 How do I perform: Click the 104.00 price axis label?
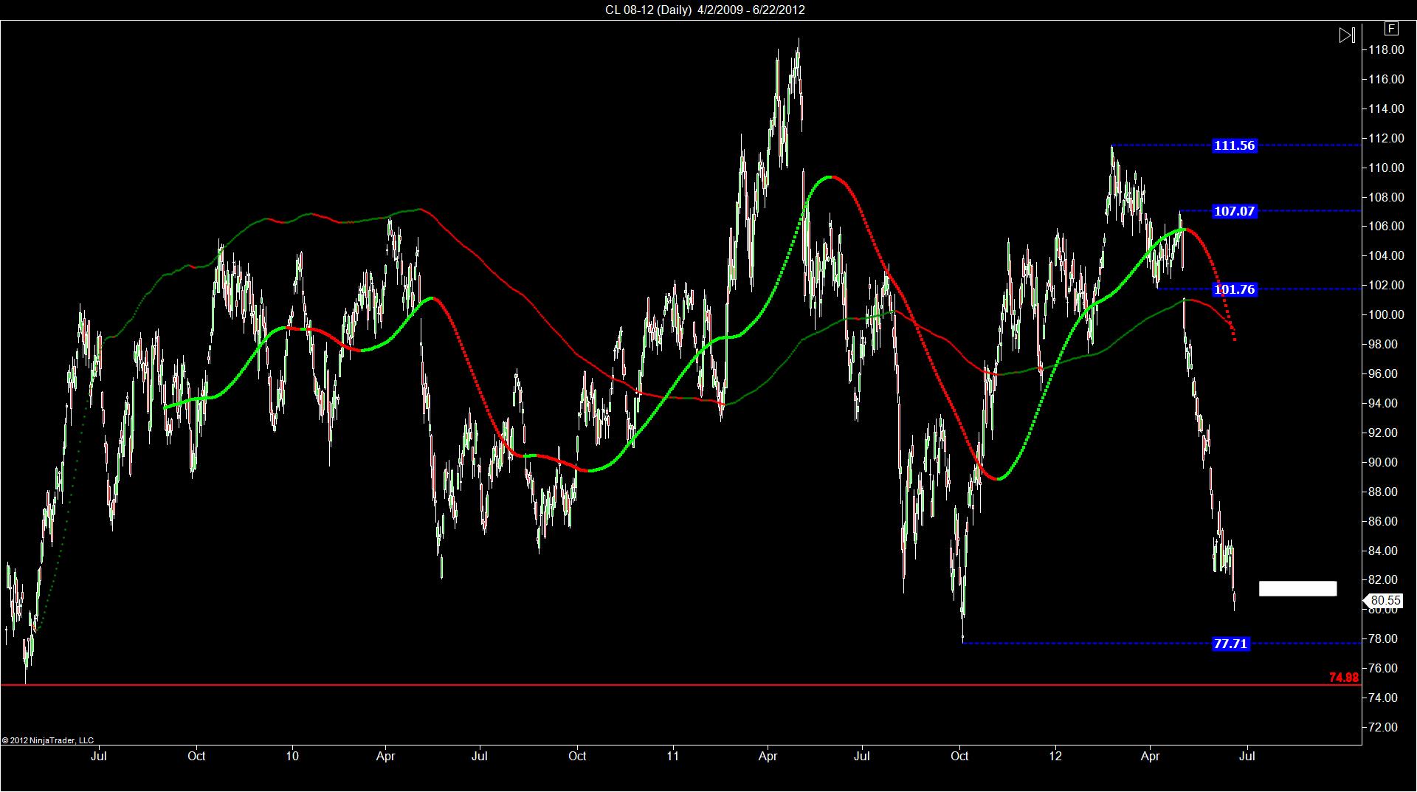coord(1386,256)
